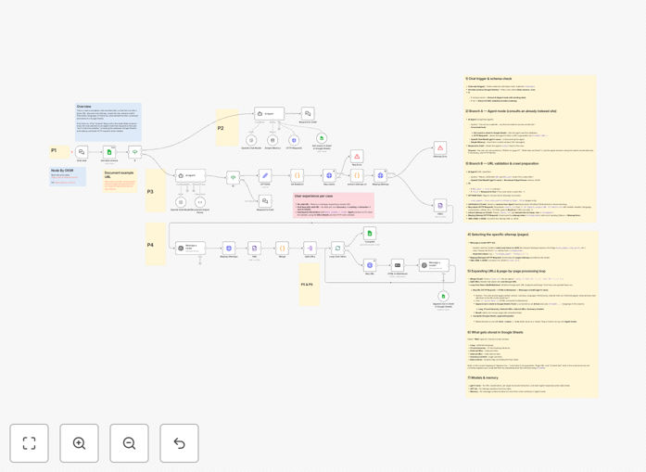
Task: Zoom out of the workflow canvas
Action: pyautogui.click(x=129, y=443)
